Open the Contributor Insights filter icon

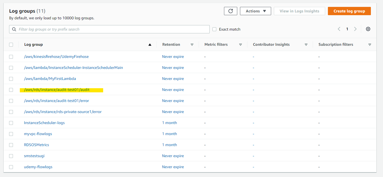(306, 44)
